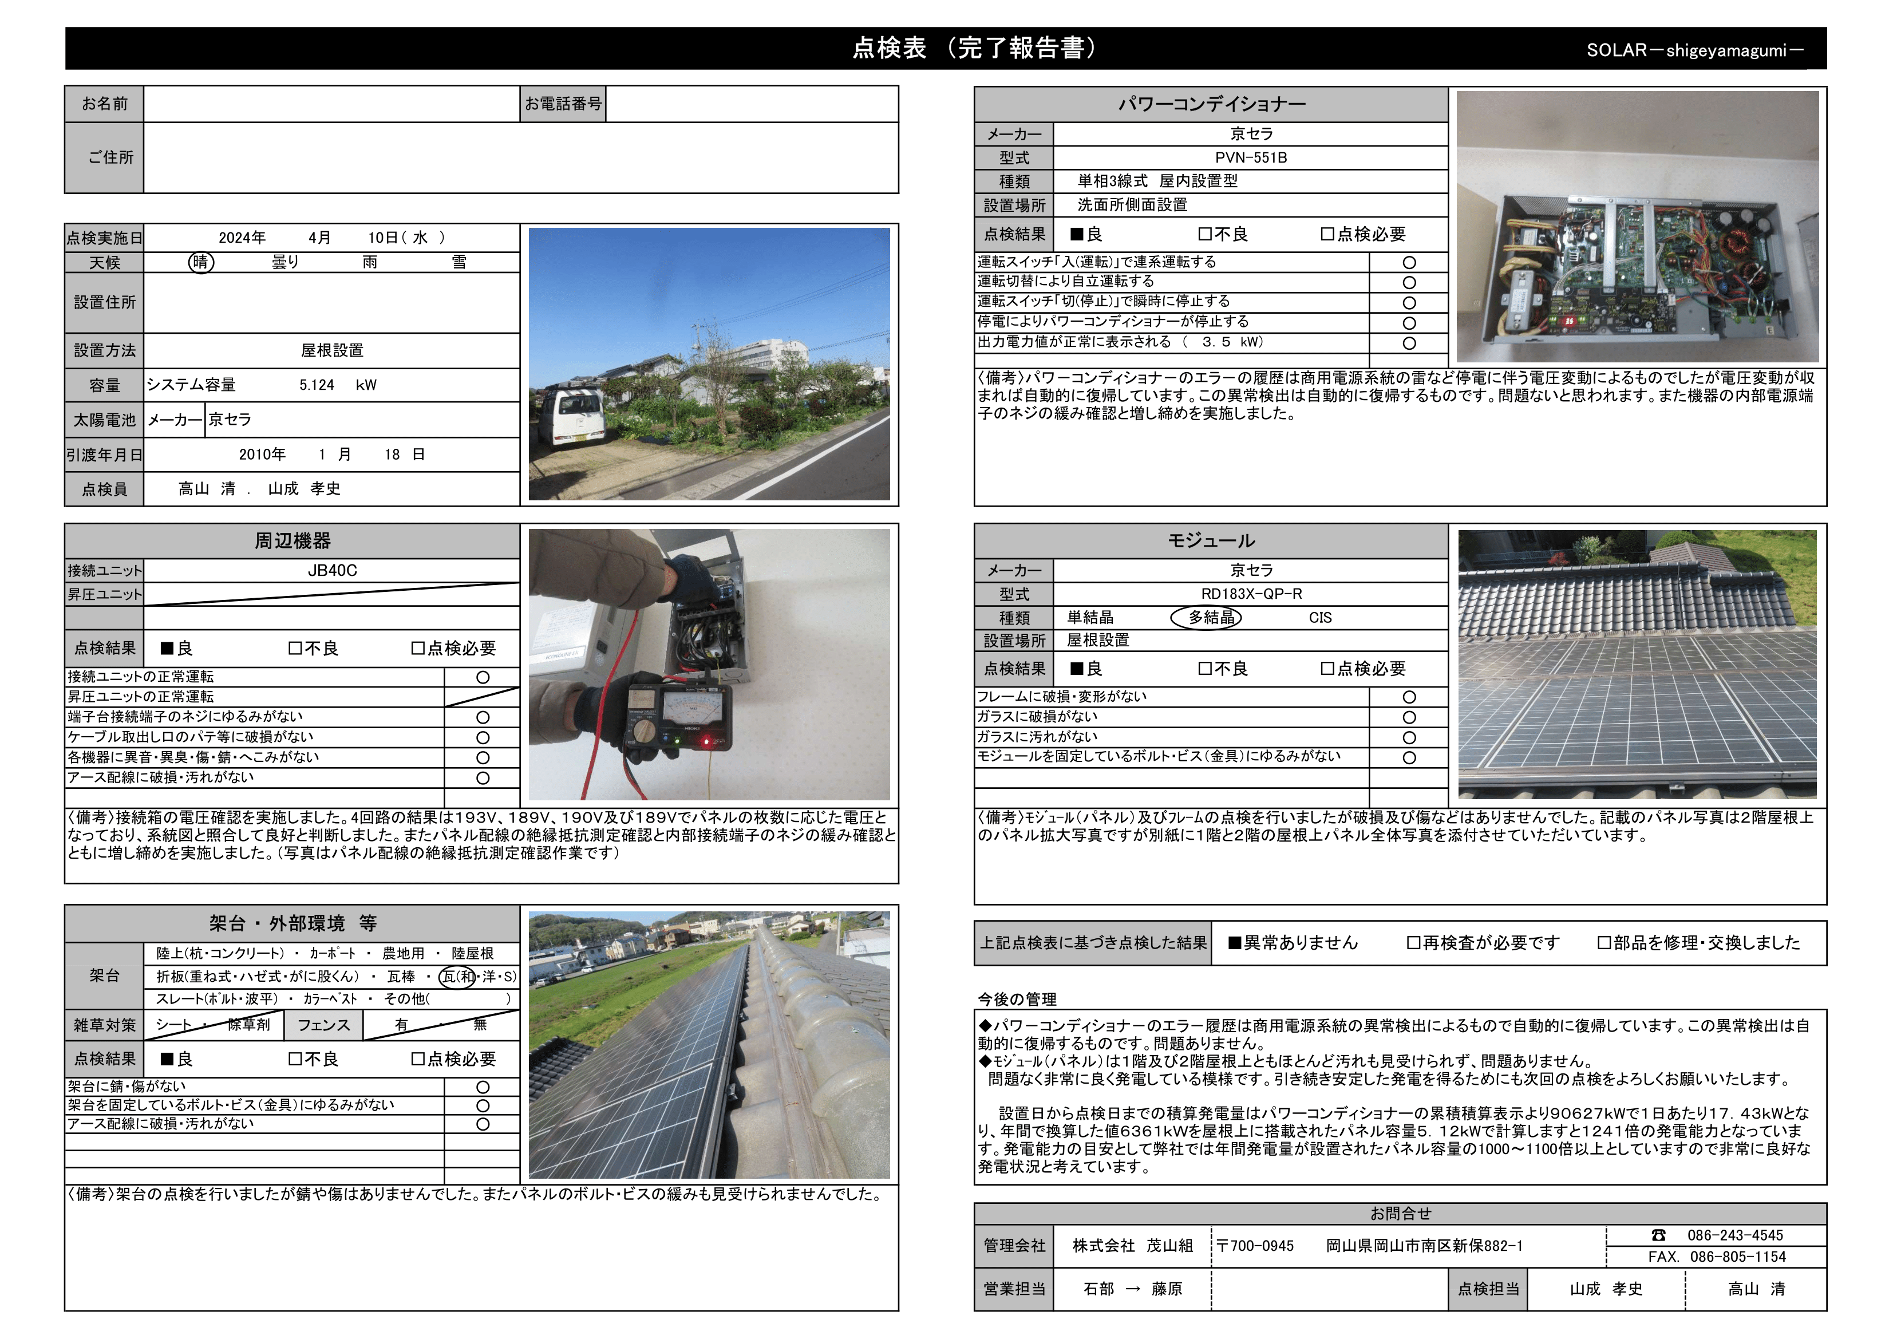This screenshot has height=1339, width=1893.
Task: Toggle the 異常ありません checkbox
Action: pyautogui.click(x=1235, y=942)
